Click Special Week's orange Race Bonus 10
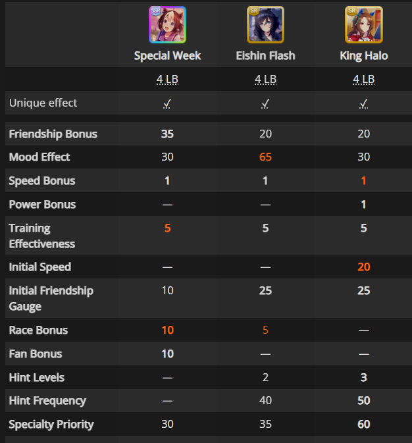Screen dimensions: 412x443 167,330
